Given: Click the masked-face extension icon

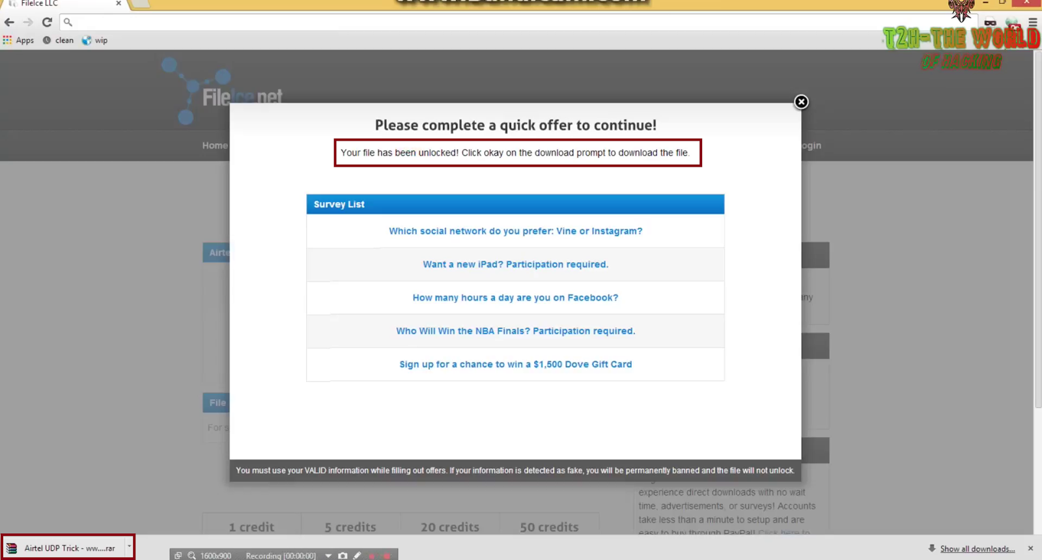Looking at the screenshot, I should point(991,22).
